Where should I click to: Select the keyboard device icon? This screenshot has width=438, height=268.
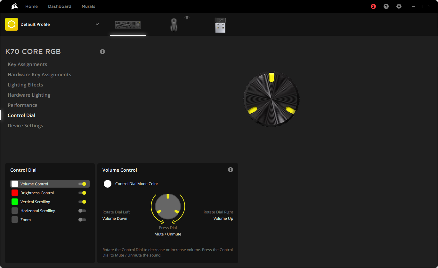click(x=128, y=25)
